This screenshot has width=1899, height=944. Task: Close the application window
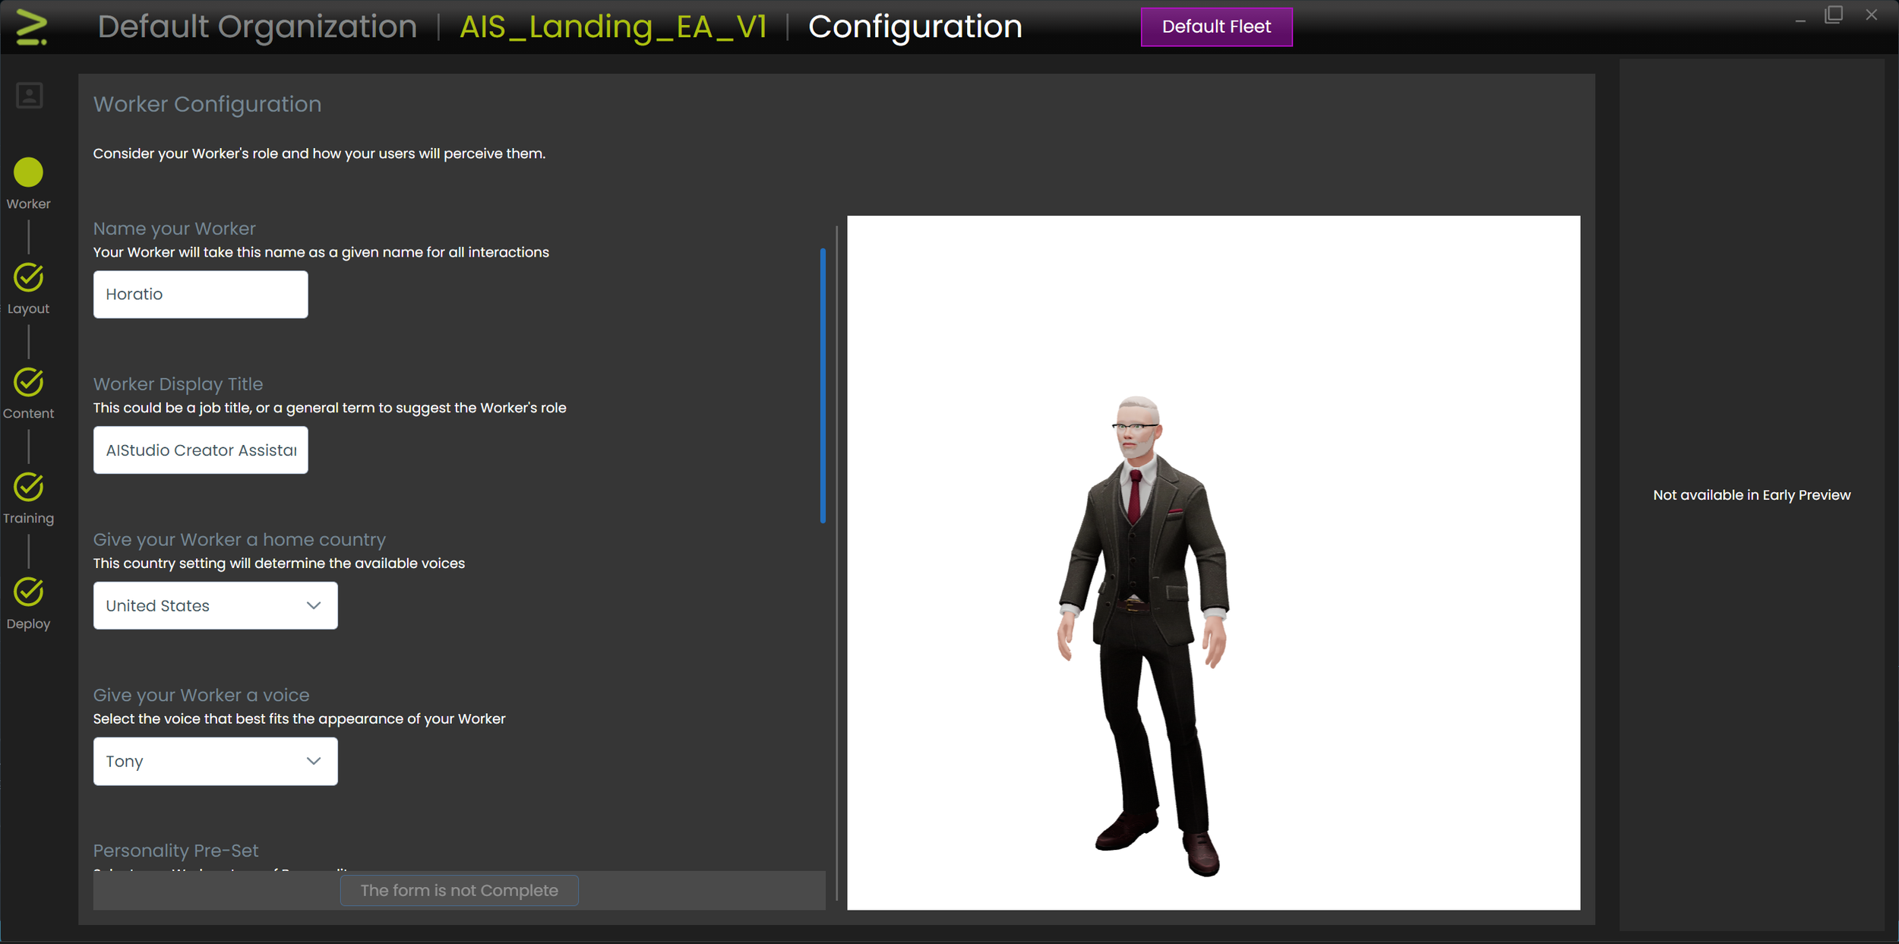tap(1872, 15)
